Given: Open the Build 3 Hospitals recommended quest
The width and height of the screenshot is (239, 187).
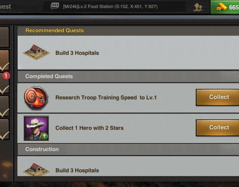Looking at the screenshot, I should 128,52.
